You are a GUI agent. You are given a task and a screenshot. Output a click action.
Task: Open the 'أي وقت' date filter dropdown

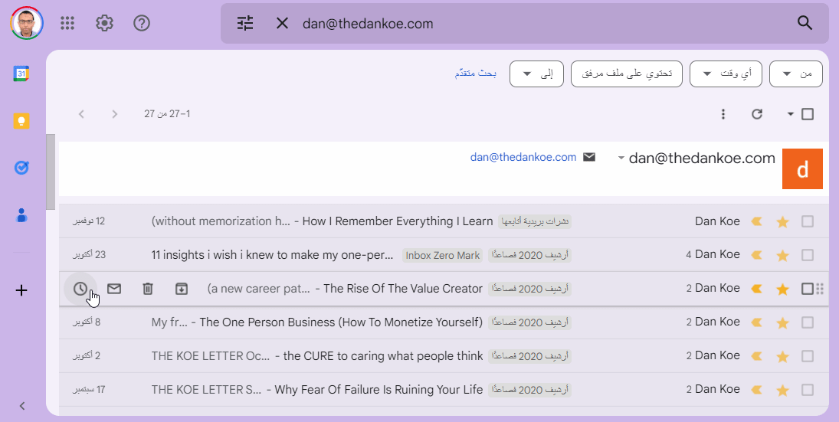(x=725, y=74)
